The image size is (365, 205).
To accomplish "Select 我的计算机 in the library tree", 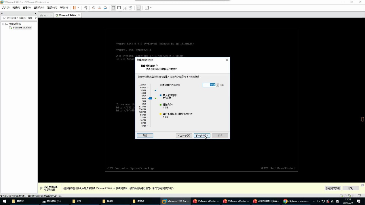I will 15,24.
